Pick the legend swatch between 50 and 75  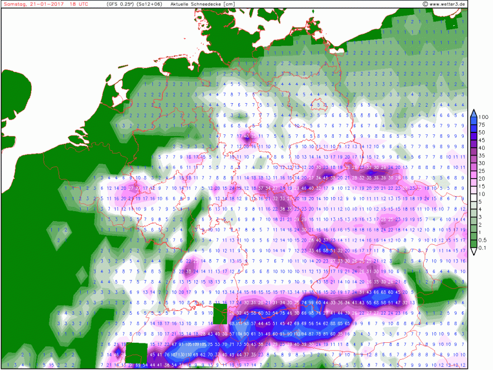coord(475,128)
